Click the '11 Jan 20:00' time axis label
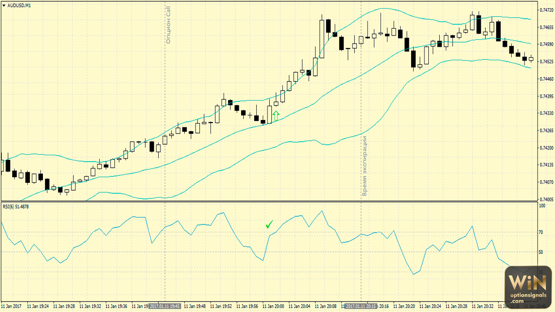This screenshot has height=312, width=555. click(x=273, y=306)
